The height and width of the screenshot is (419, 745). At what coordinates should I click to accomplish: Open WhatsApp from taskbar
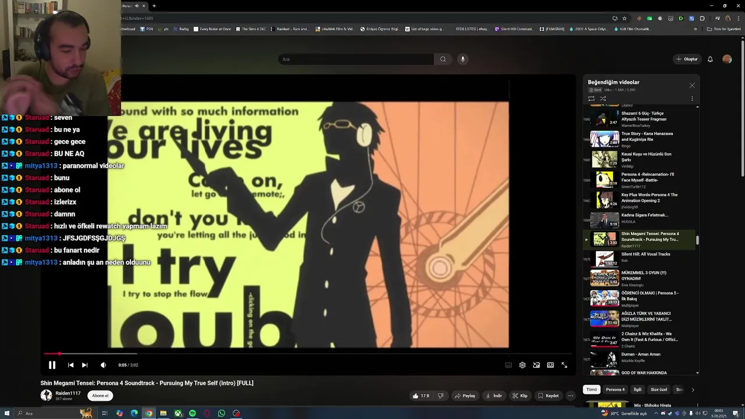coord(222,413)
